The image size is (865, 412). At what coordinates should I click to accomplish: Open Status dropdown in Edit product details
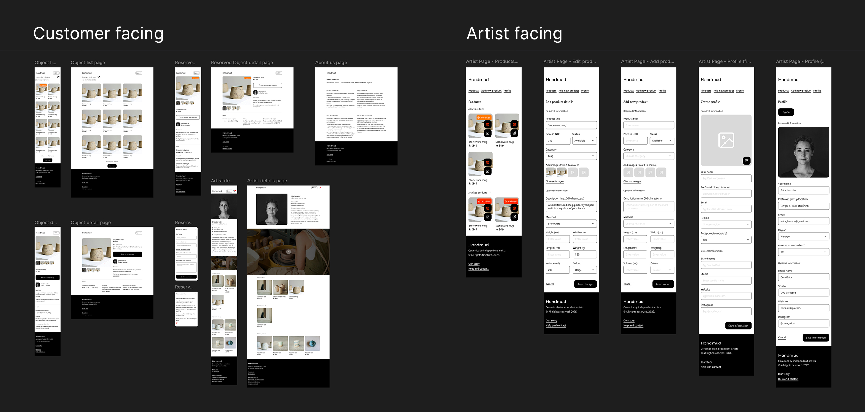(x=585, y=141)
